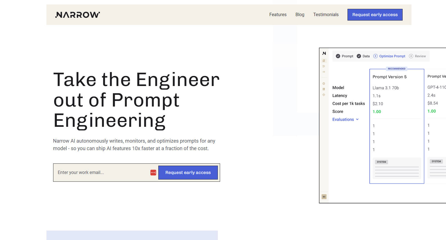Submit email with Request early access button
446x240 pixels.
[188, 173]
